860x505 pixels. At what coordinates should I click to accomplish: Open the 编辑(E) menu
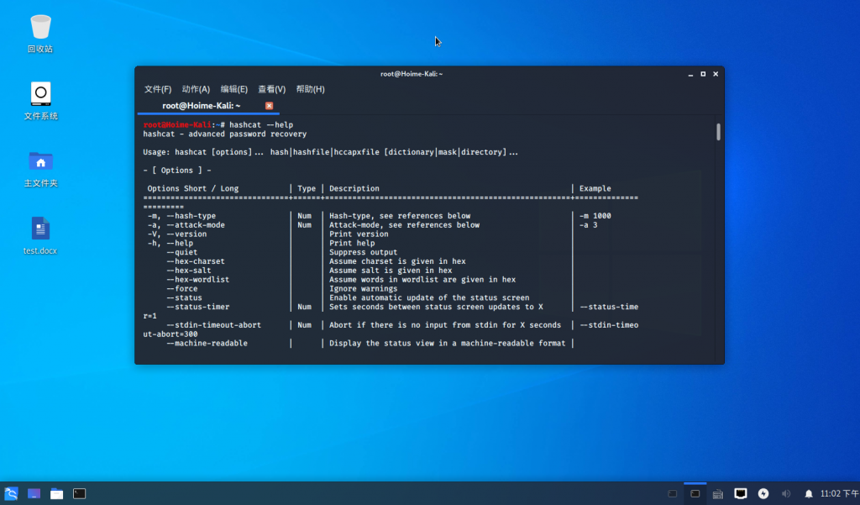click(x=234, y=89)
